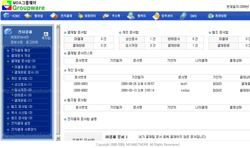Image resolution: width=250 pixels, height=148 pixels.
Task: Open the 웹메일 mail icon
Action: coord(28,16)
